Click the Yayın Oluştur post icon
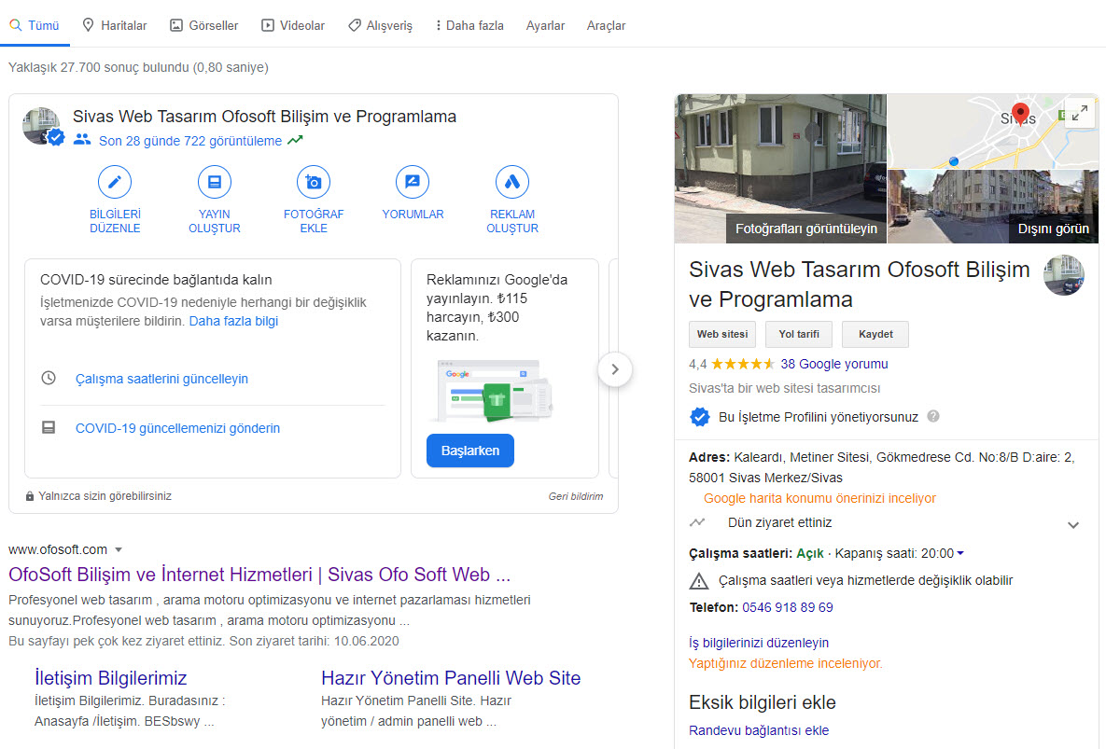 [x=215, y=182]
